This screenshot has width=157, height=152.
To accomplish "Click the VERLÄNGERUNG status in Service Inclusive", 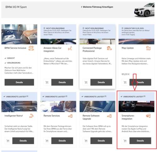I will pos(14,63).
